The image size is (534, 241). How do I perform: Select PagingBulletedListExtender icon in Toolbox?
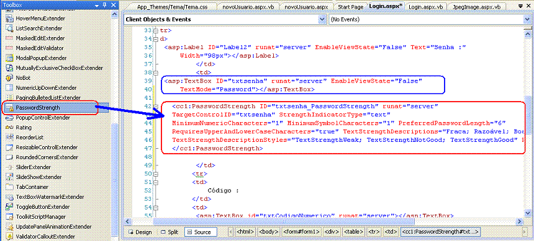9,97
